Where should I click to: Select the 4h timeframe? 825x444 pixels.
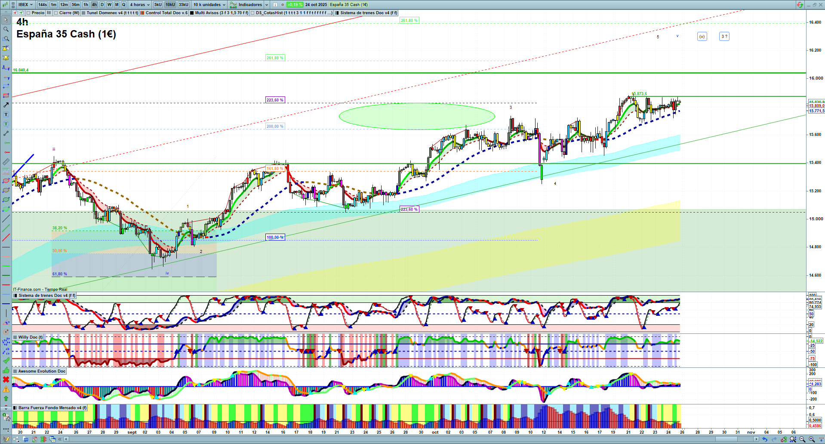94,5
